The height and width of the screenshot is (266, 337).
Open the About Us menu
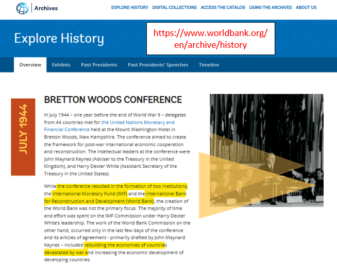(306, 8)
